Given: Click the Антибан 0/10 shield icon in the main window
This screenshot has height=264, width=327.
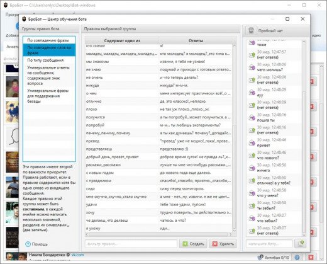Looking at the screenshot, I should point(260,257).
